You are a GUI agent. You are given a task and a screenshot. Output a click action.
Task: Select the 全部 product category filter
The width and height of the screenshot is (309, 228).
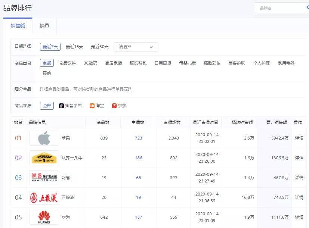(x=47, y=63)
